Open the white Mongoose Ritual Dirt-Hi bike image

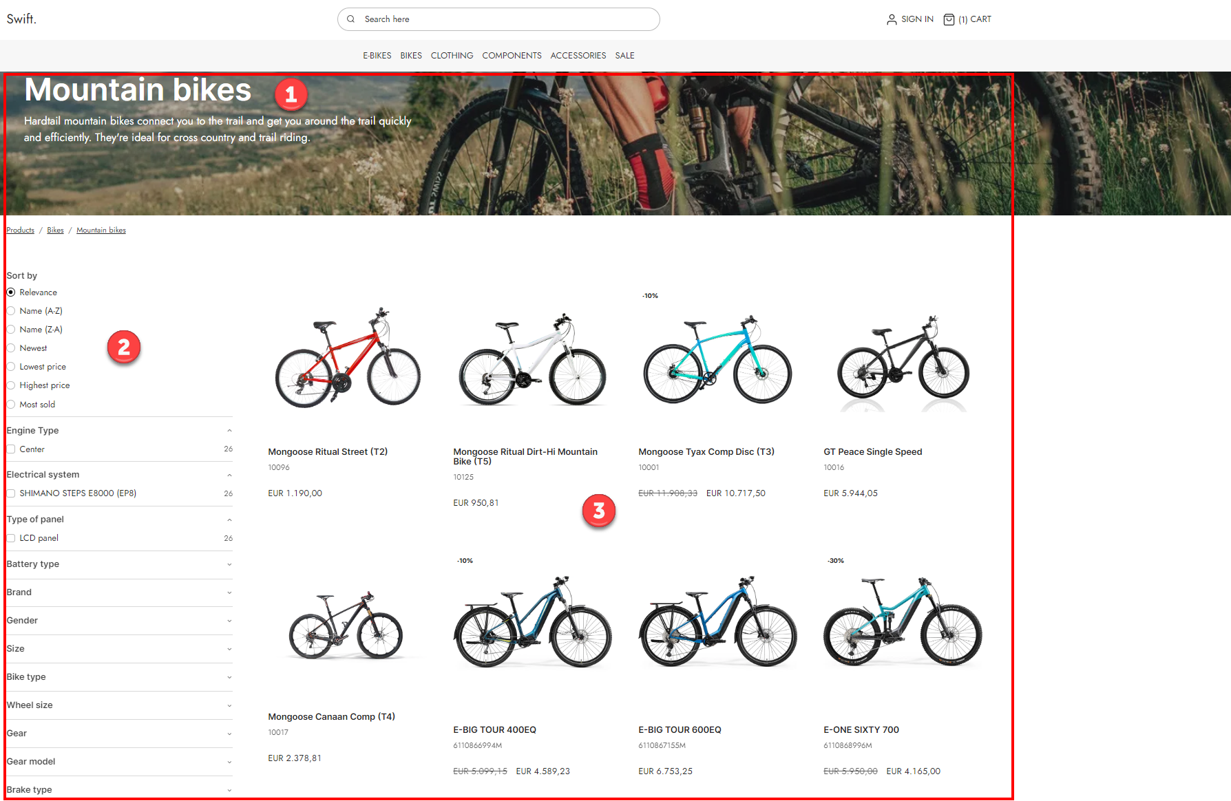tap(533, 359)
